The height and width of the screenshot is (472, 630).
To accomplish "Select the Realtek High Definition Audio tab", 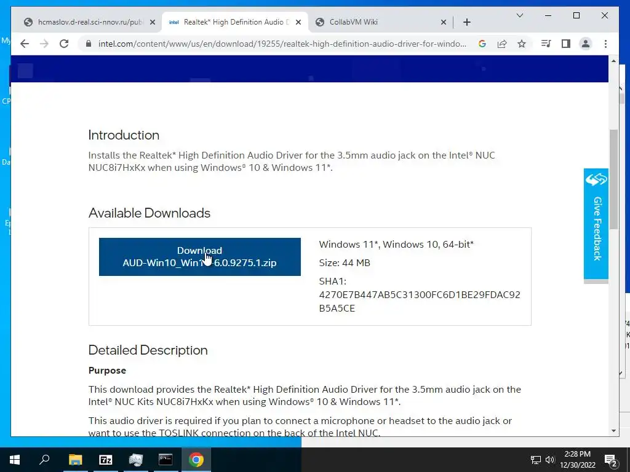I will coord(234,22).
